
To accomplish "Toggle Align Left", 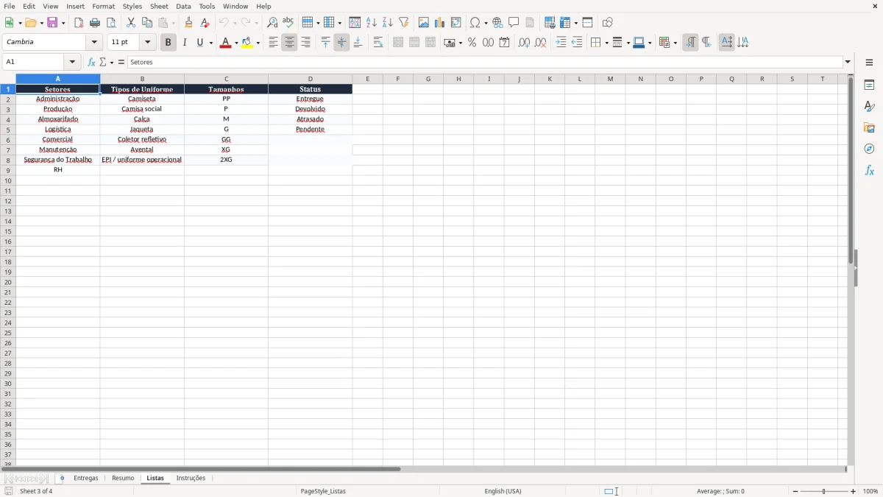I will pyautogui.click(x=273, y=43).
